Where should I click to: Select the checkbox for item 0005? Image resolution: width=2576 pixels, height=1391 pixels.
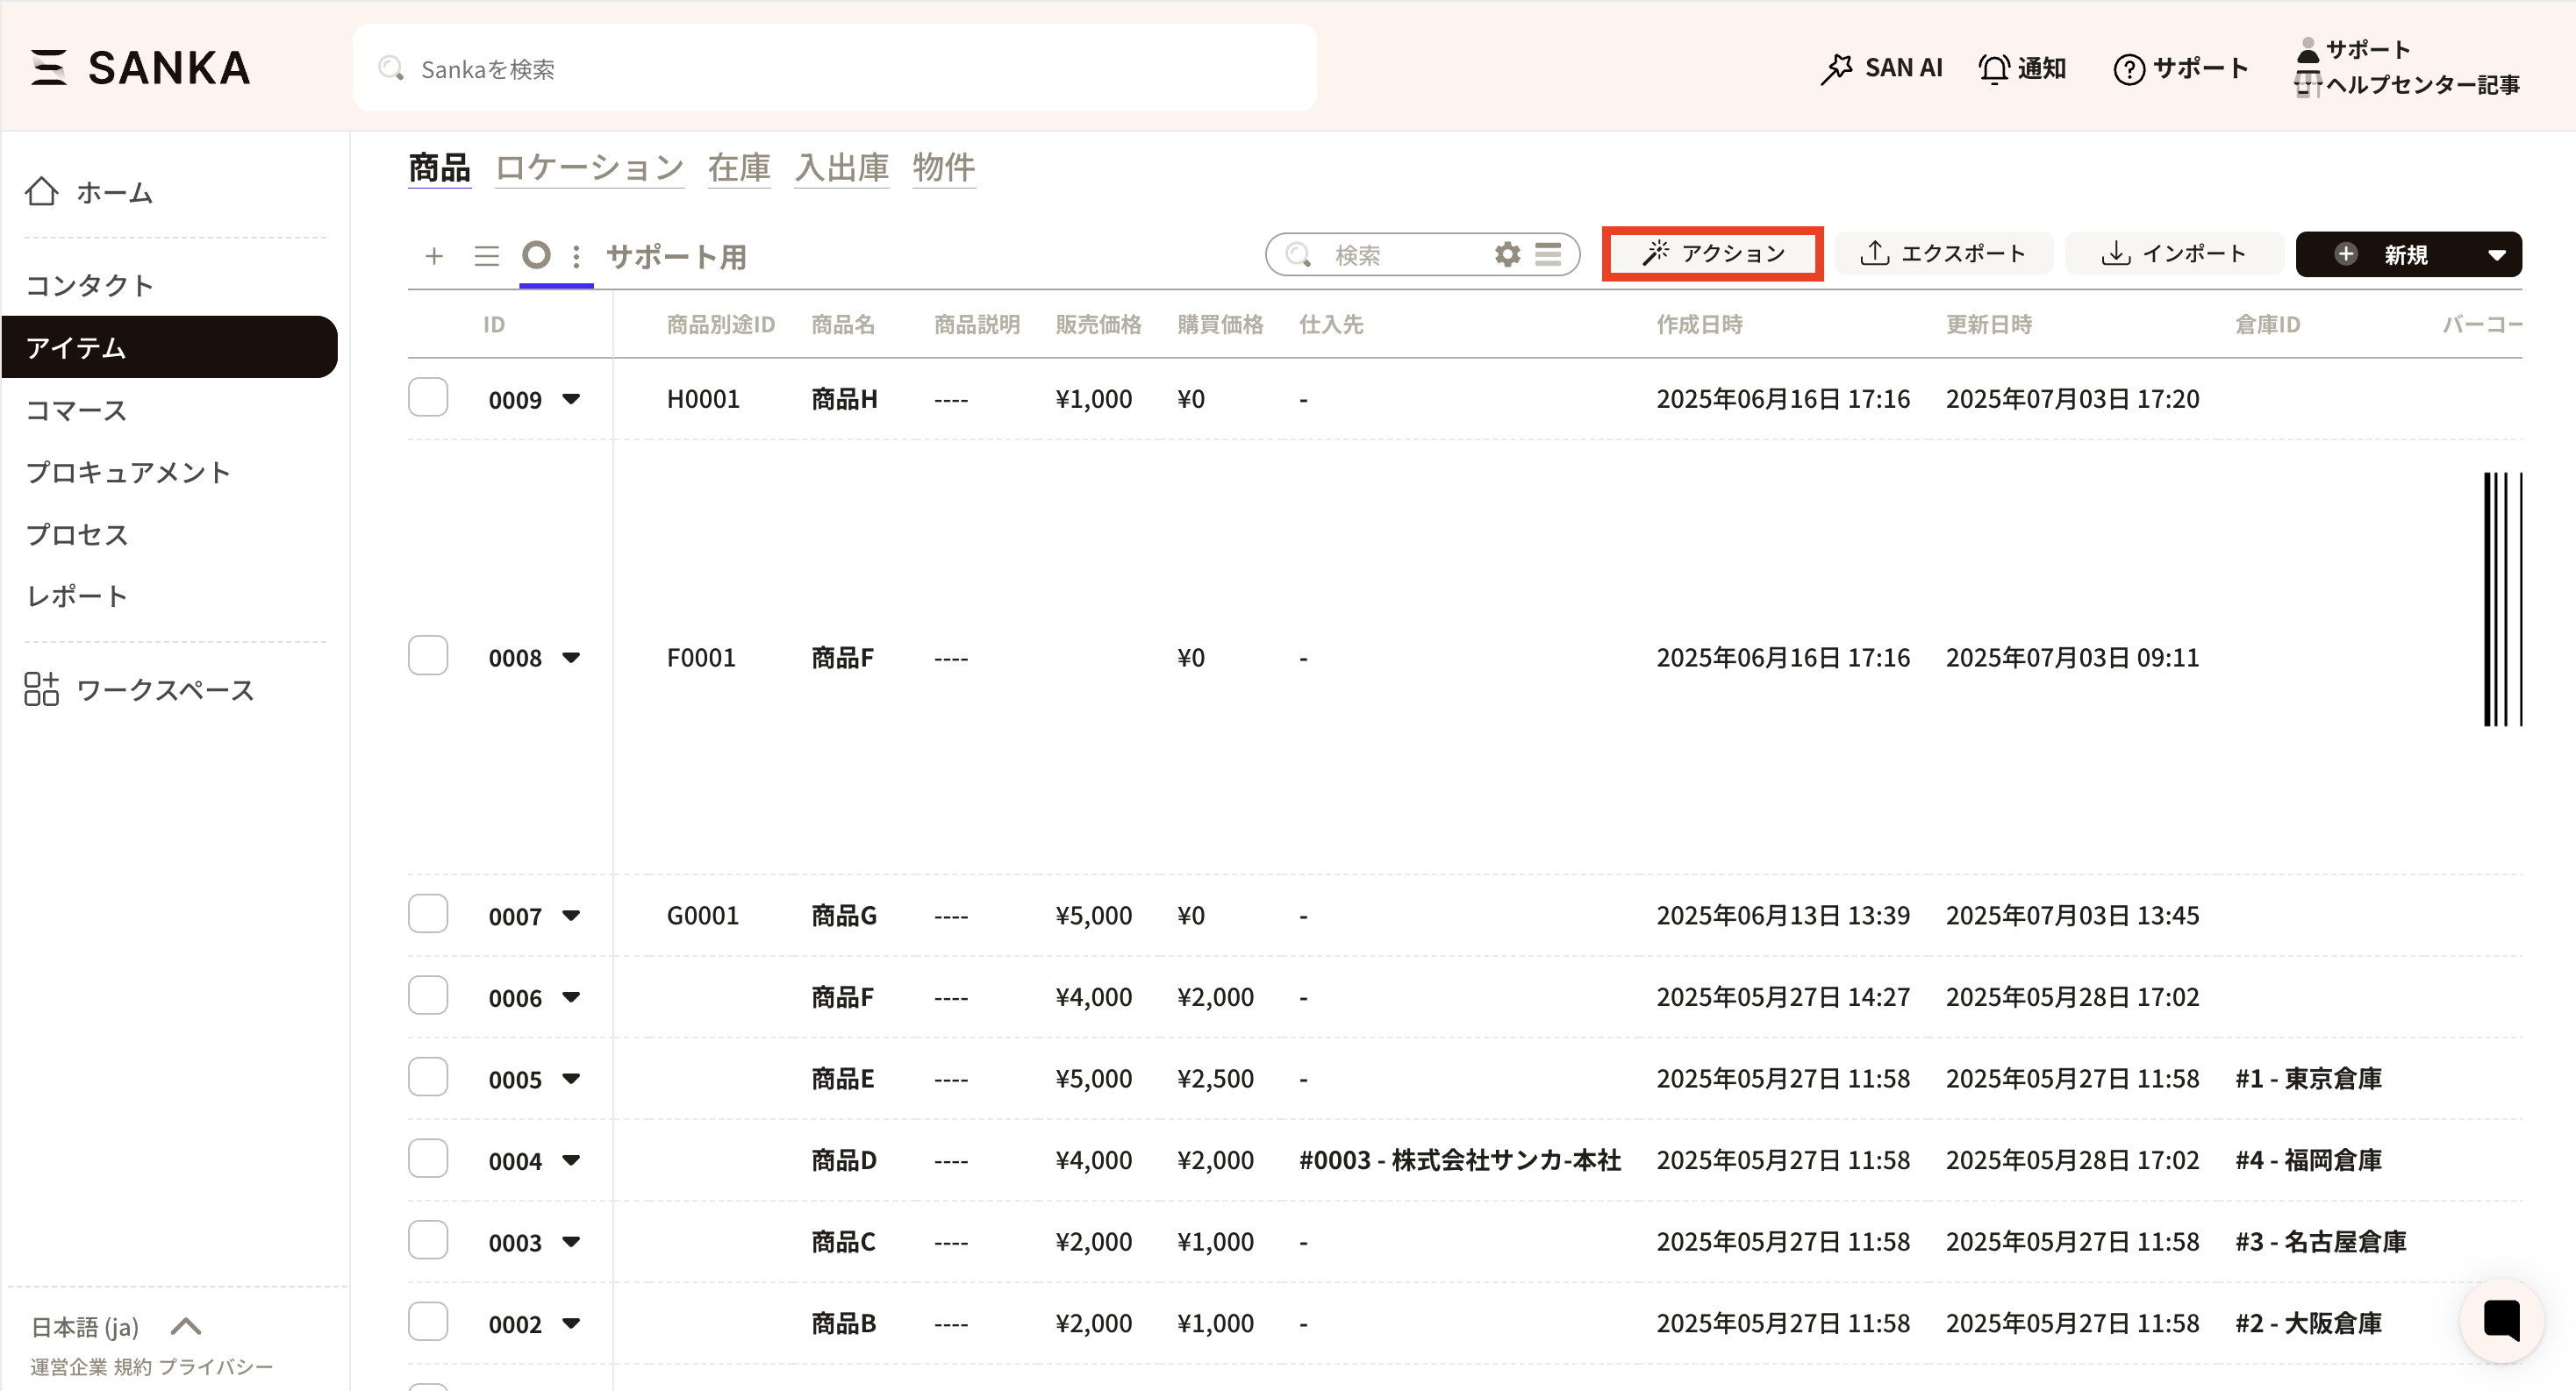tap(428, 1077)
